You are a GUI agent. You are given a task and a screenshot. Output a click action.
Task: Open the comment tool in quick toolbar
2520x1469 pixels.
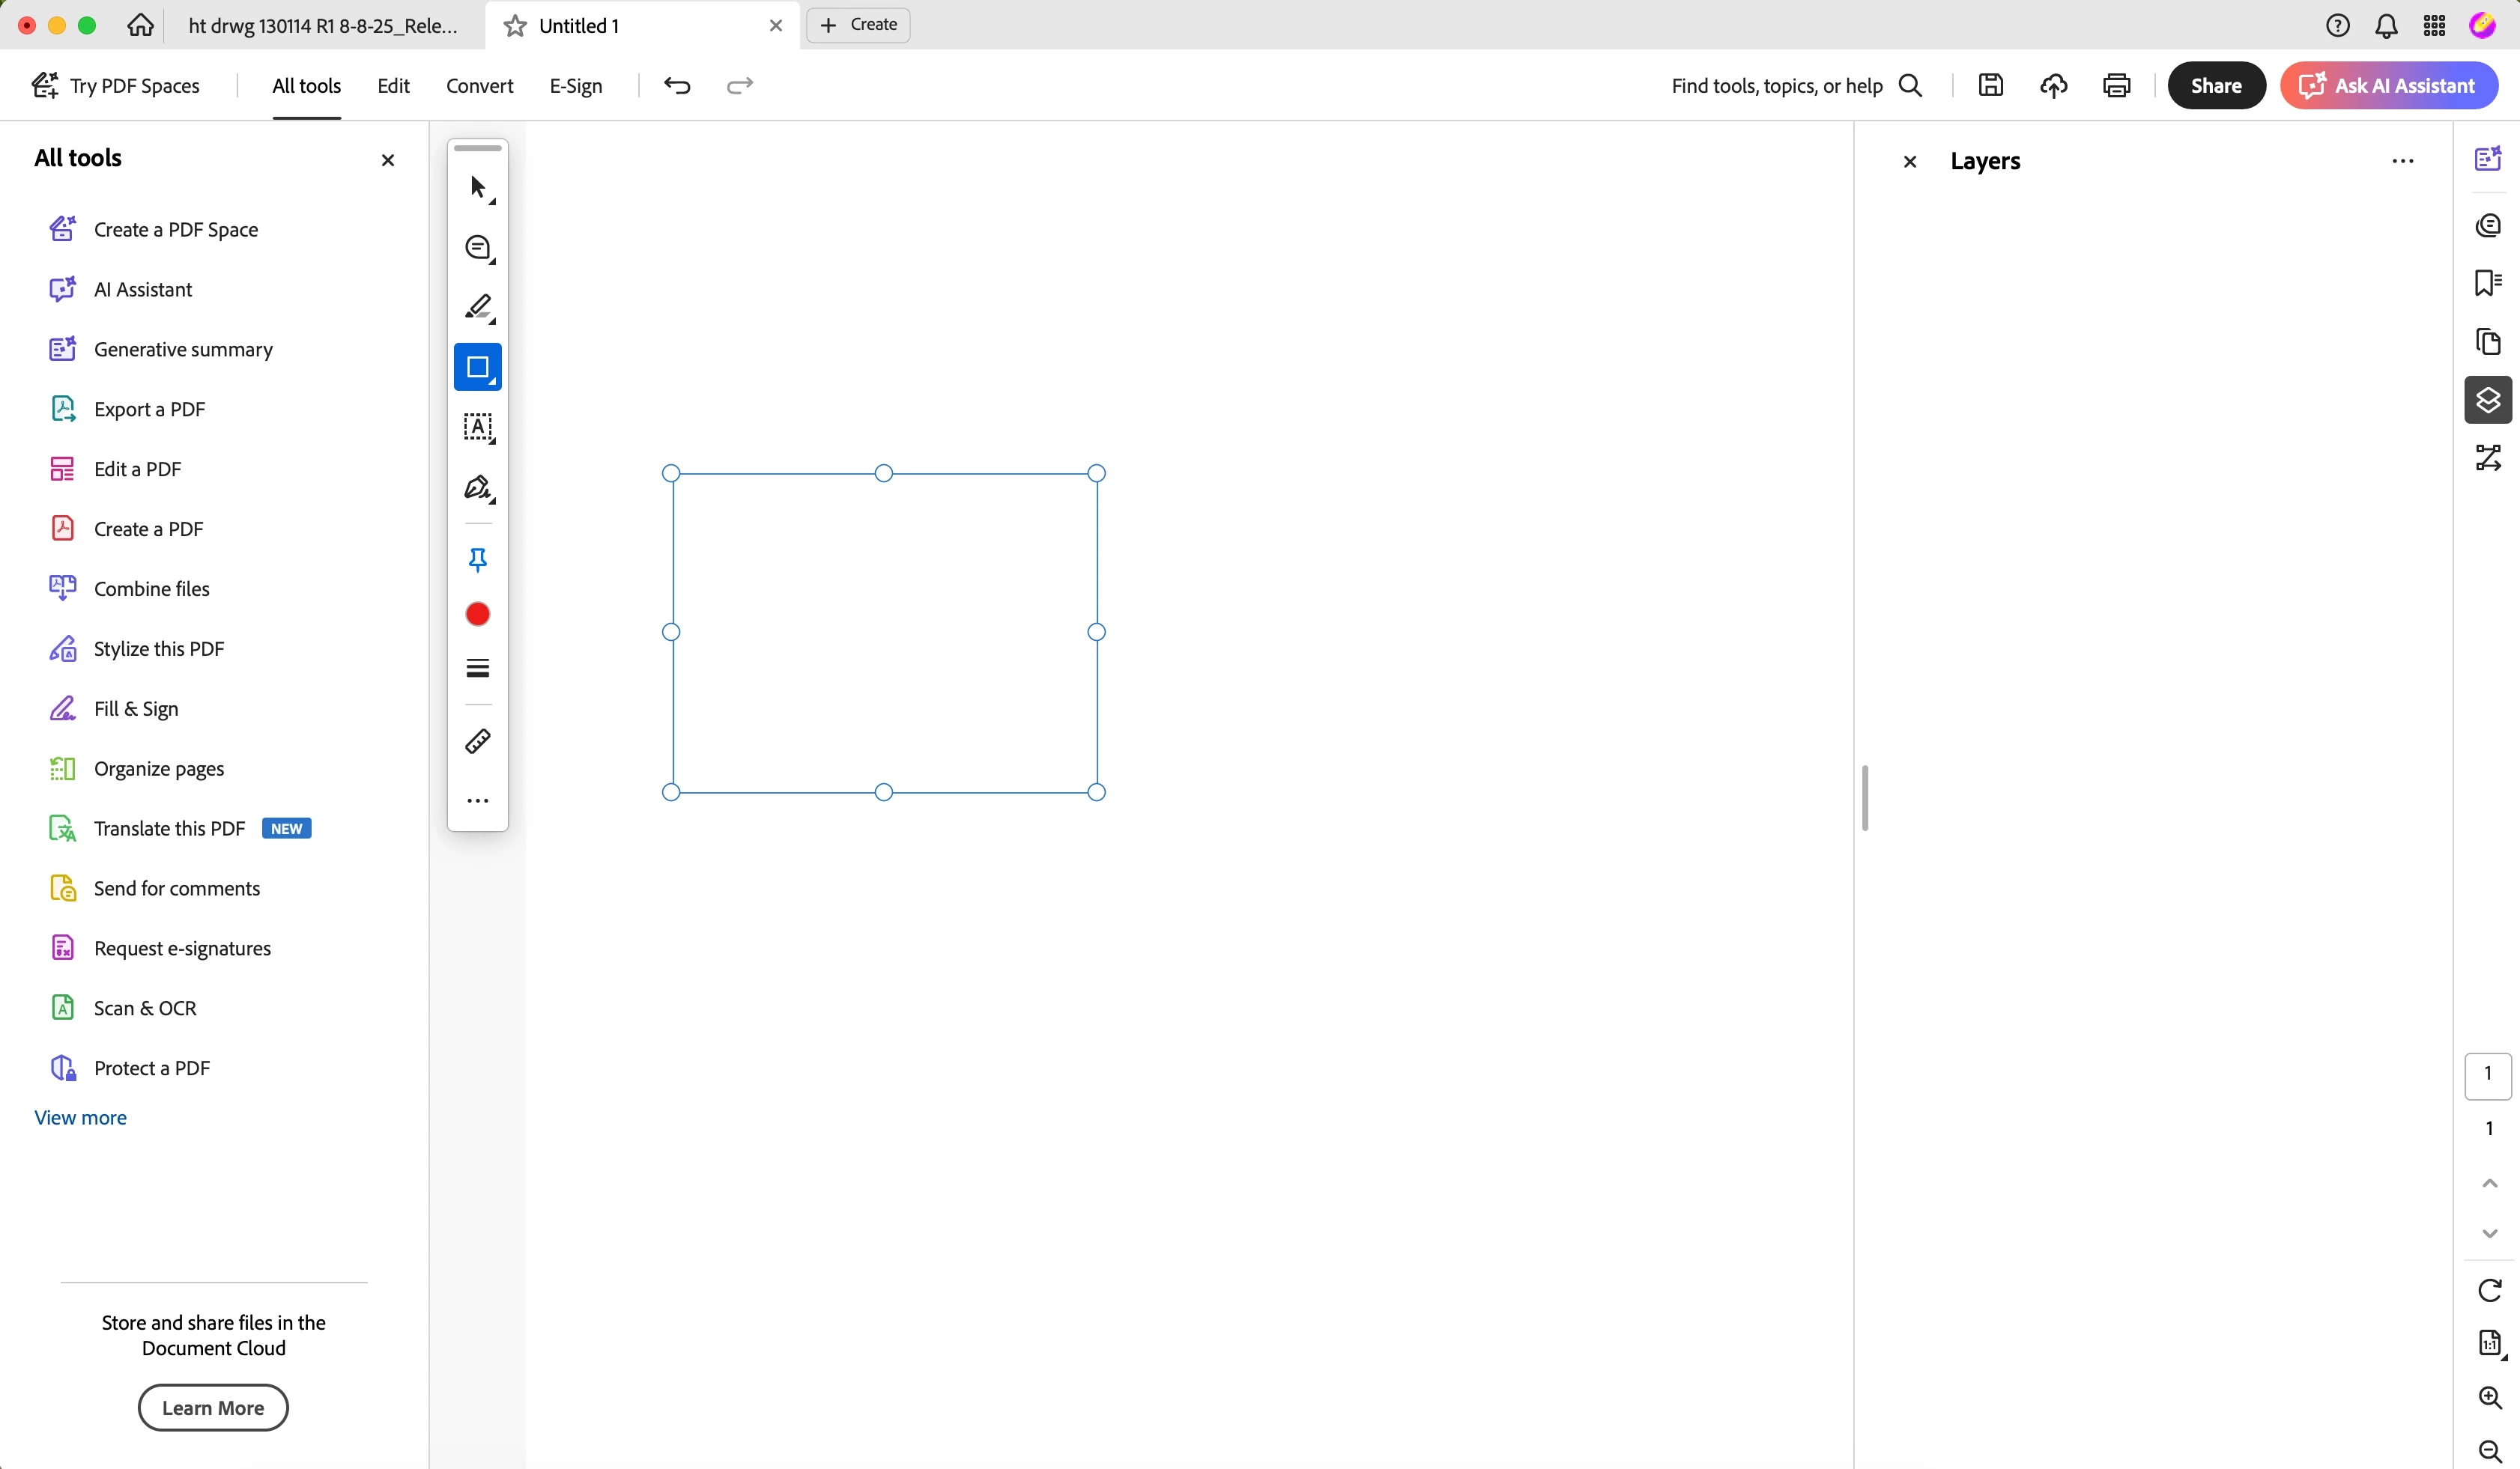tap(477, 248)
